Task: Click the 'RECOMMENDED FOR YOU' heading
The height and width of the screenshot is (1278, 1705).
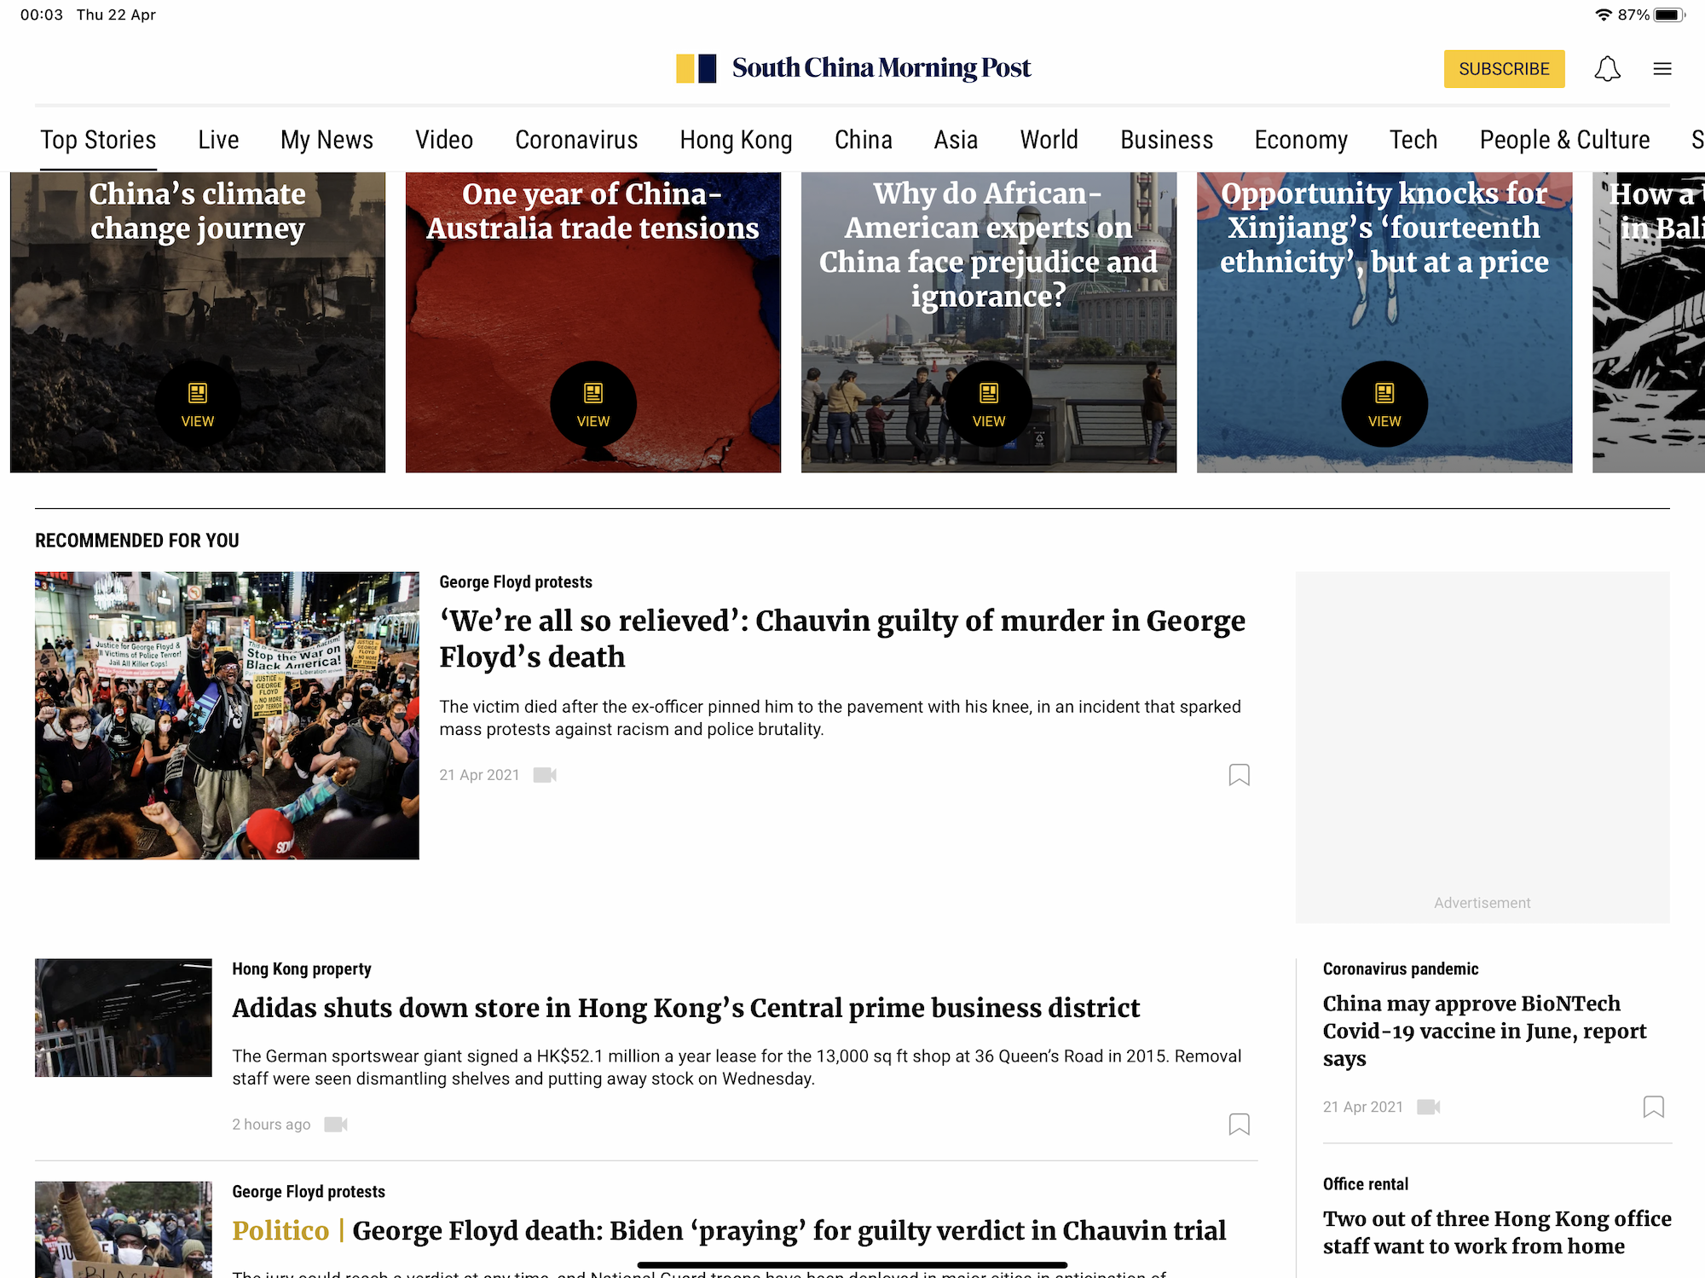Action: point(137,541)
